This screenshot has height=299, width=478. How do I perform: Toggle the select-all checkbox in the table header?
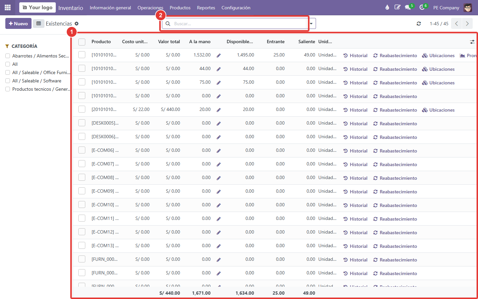click(x=82, y=42)
